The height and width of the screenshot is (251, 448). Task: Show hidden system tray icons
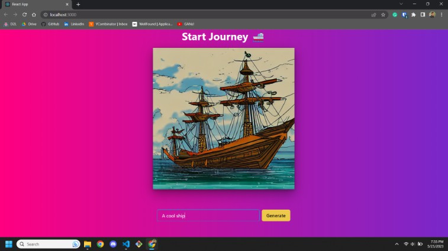coord(397,244)
